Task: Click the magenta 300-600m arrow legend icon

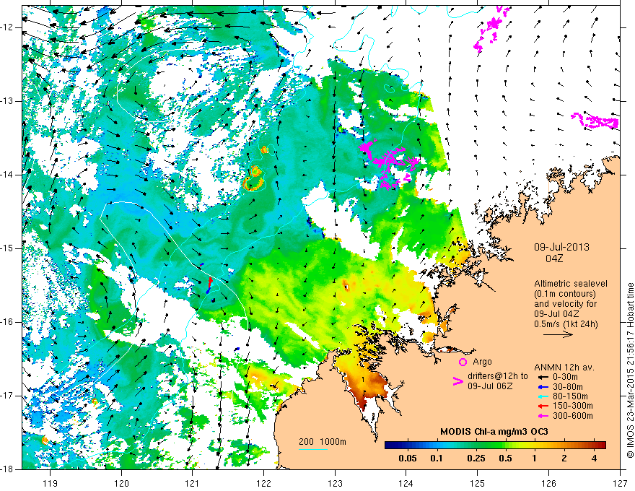Action: coord(543,416)
